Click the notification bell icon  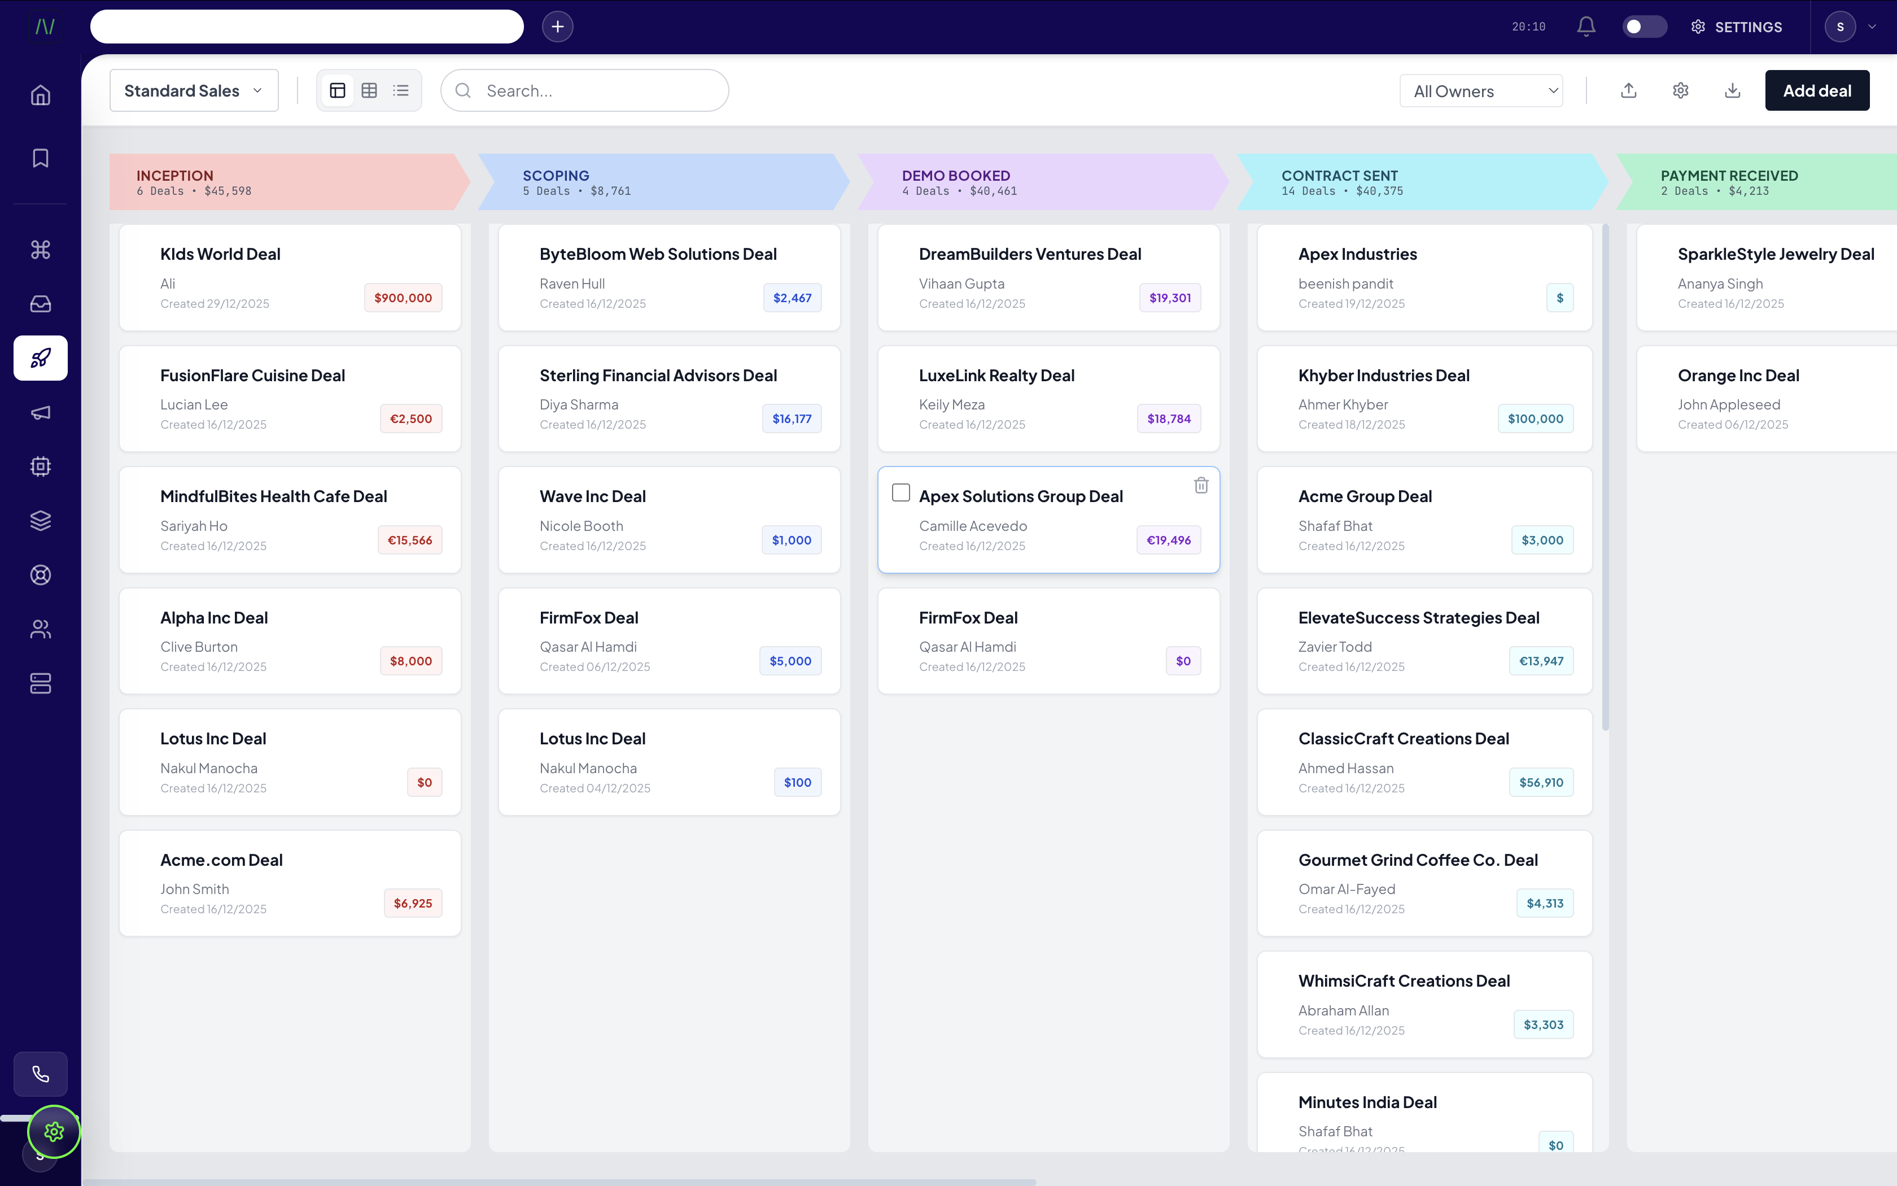tap(1586, 27)
